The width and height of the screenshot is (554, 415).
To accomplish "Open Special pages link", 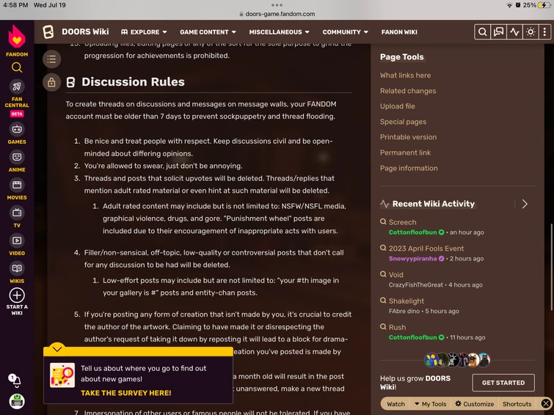I will click(x=403, y=122).
